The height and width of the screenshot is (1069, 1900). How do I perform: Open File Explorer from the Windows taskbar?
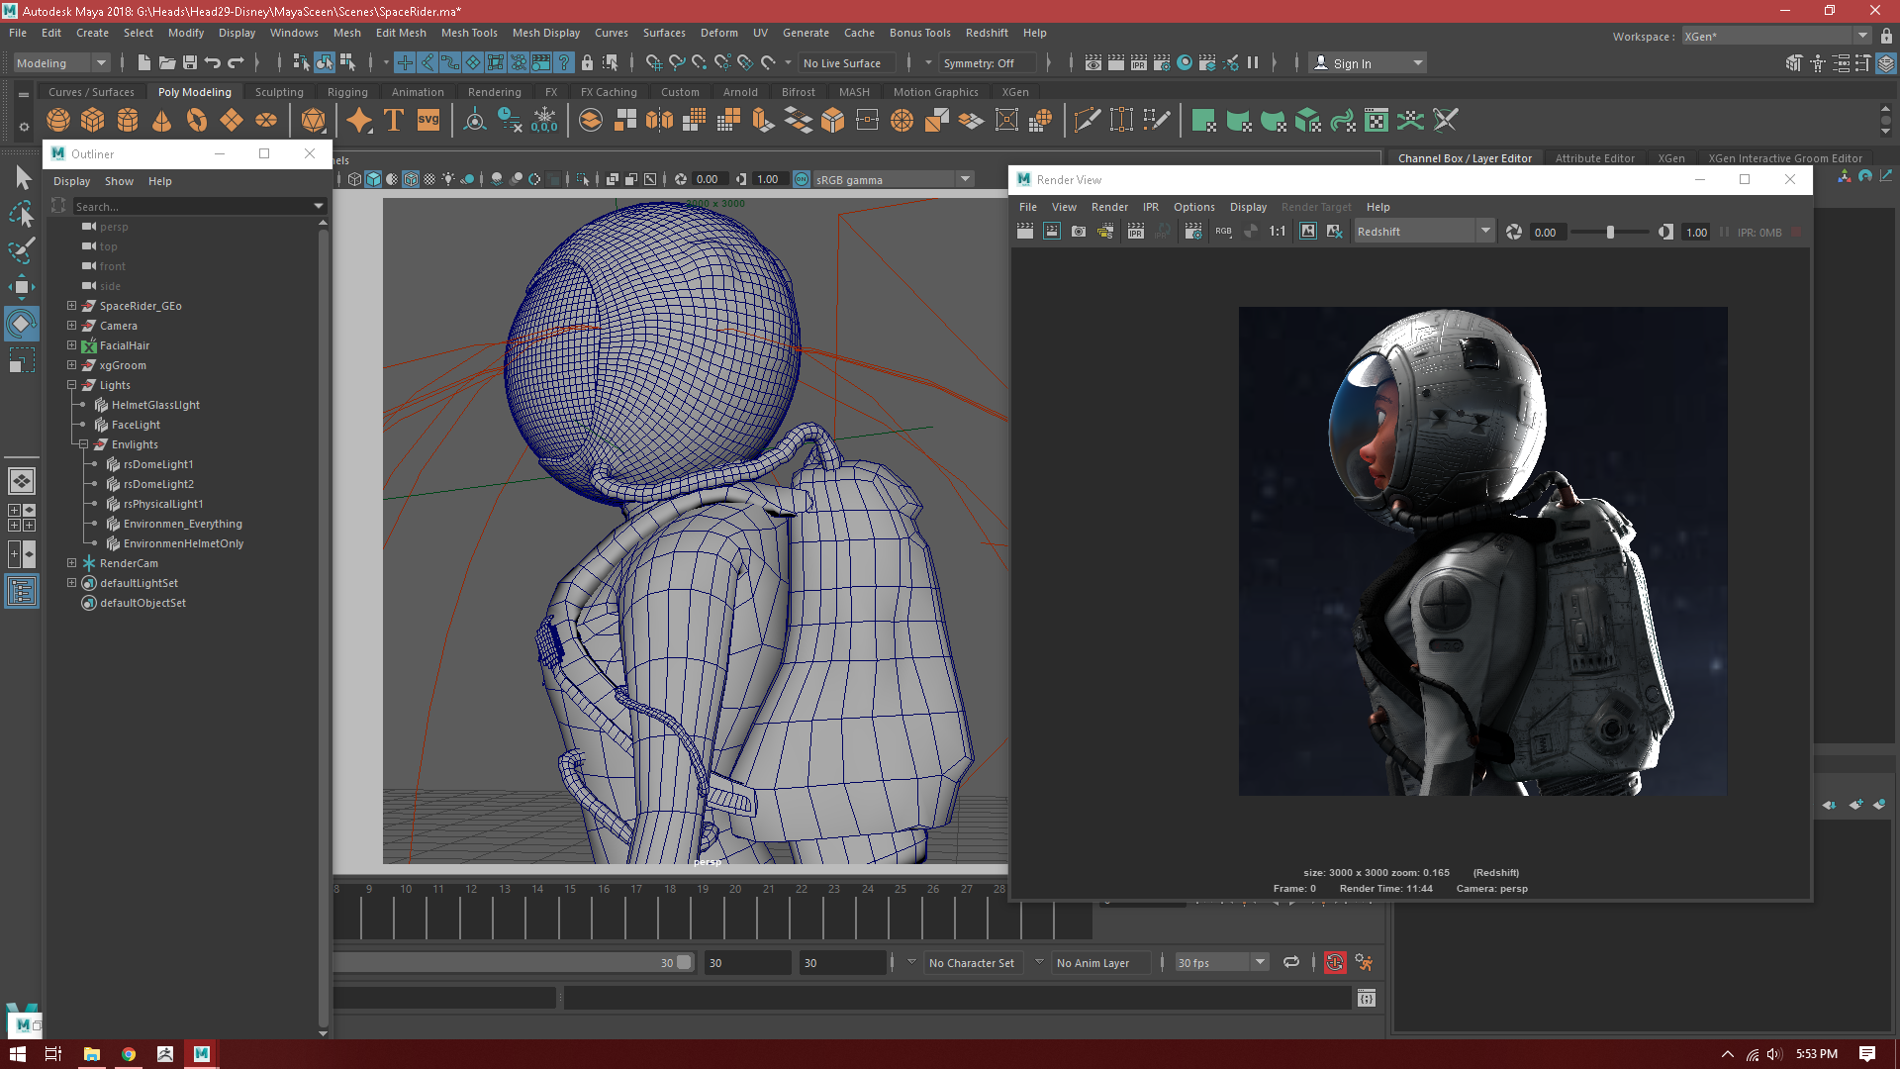tap(91, 1054)
